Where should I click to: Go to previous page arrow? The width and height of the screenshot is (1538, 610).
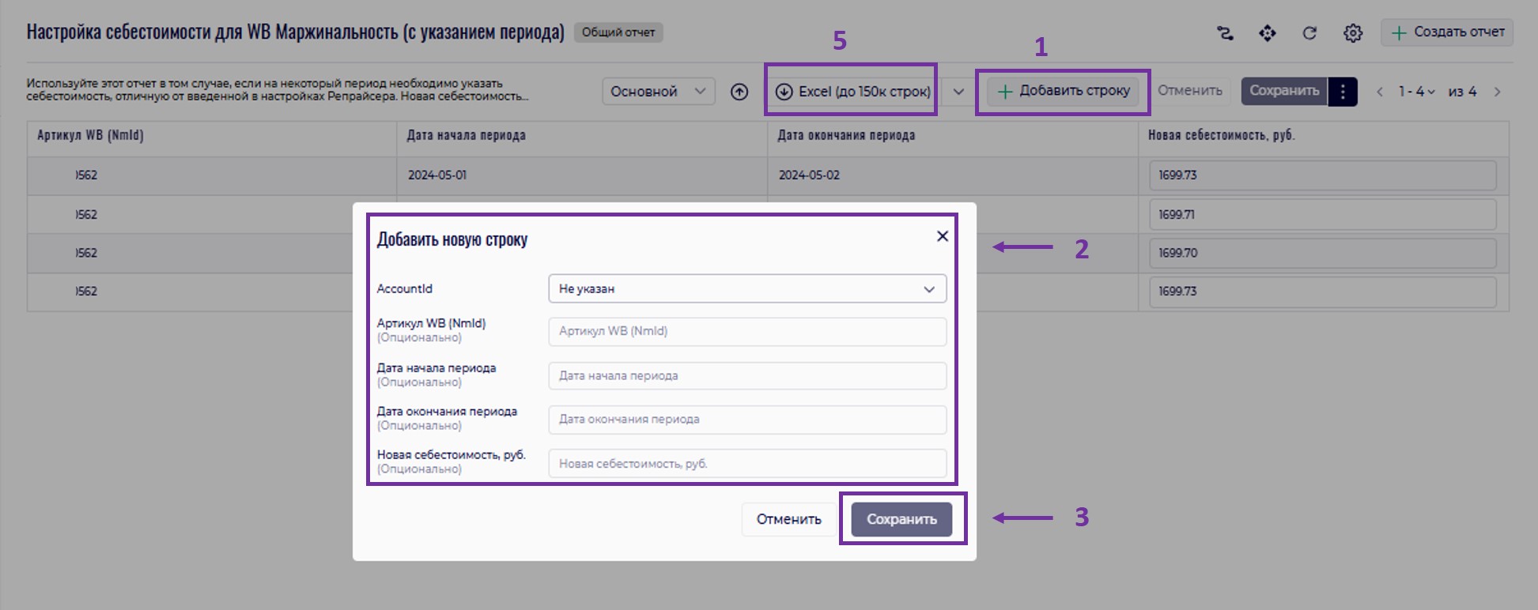1380,92
